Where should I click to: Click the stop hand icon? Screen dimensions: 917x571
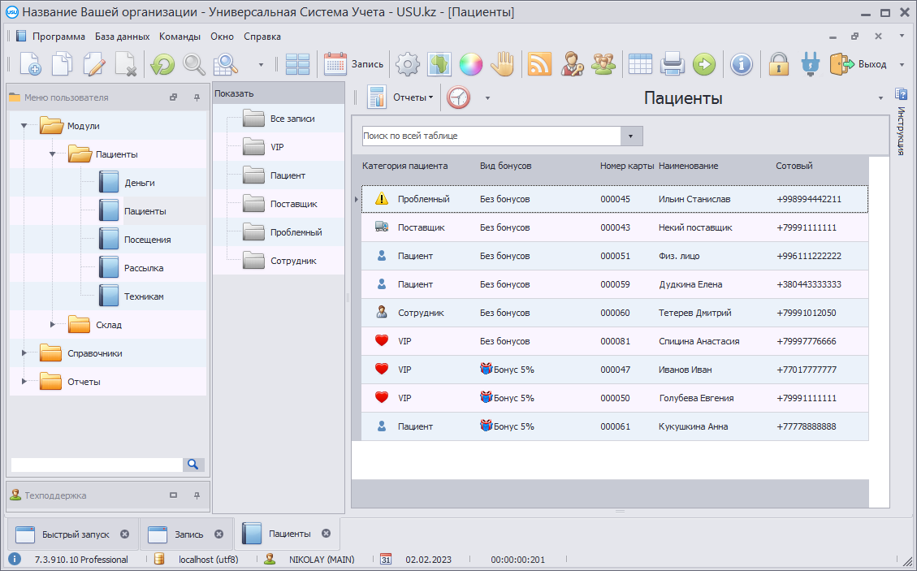point(503,64)
